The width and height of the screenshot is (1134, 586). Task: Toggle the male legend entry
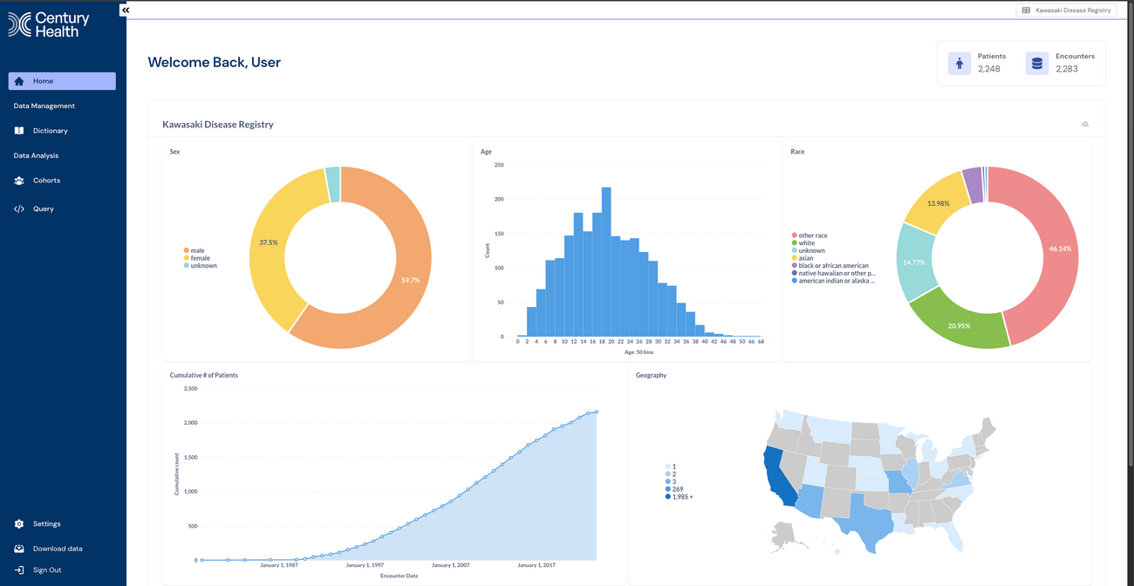[196, 251]
